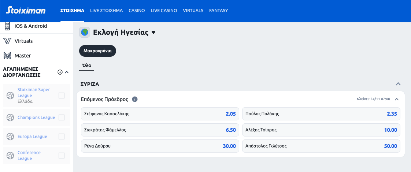Click the Virtuals V icon
Image resolution: width=411 pixels, height=172 pixels.
coord(7,41)
